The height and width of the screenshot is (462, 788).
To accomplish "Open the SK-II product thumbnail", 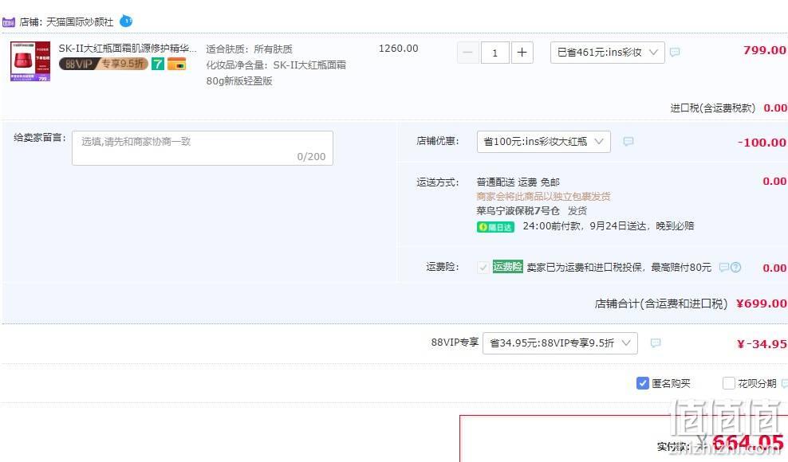I will pyautogui.click(x=30, y=61).
